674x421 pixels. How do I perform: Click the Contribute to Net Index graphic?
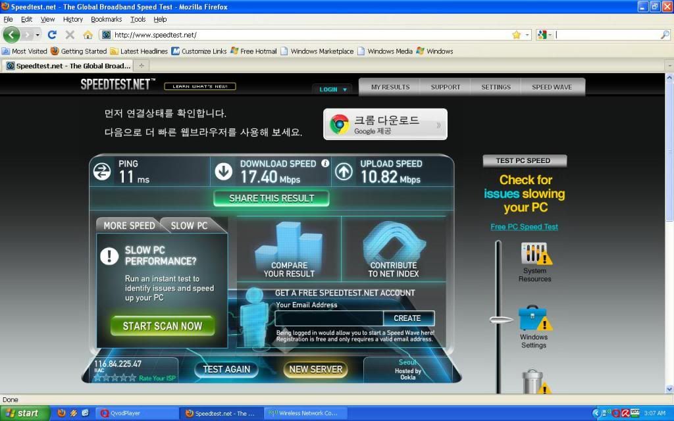pos(394,249)
